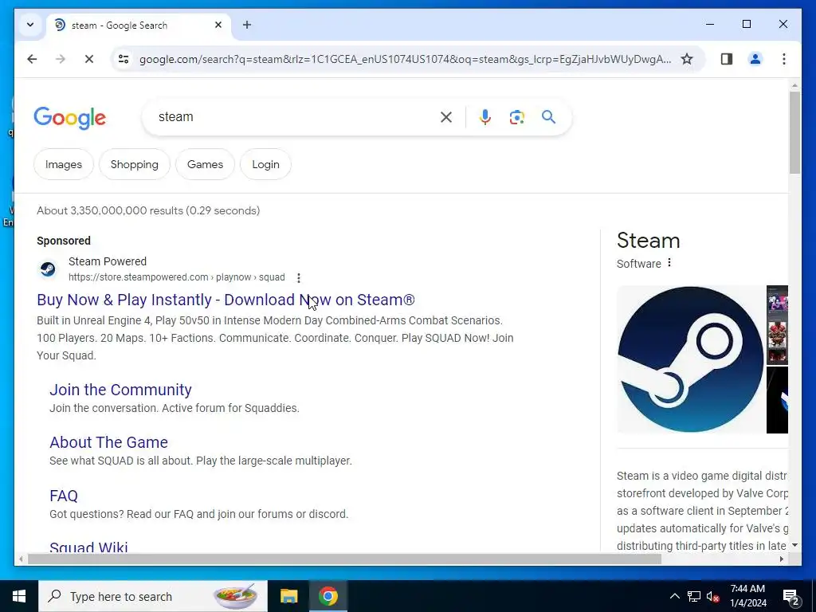
Task: Open the sponsored ad options menu
Action: pos(299,278)
